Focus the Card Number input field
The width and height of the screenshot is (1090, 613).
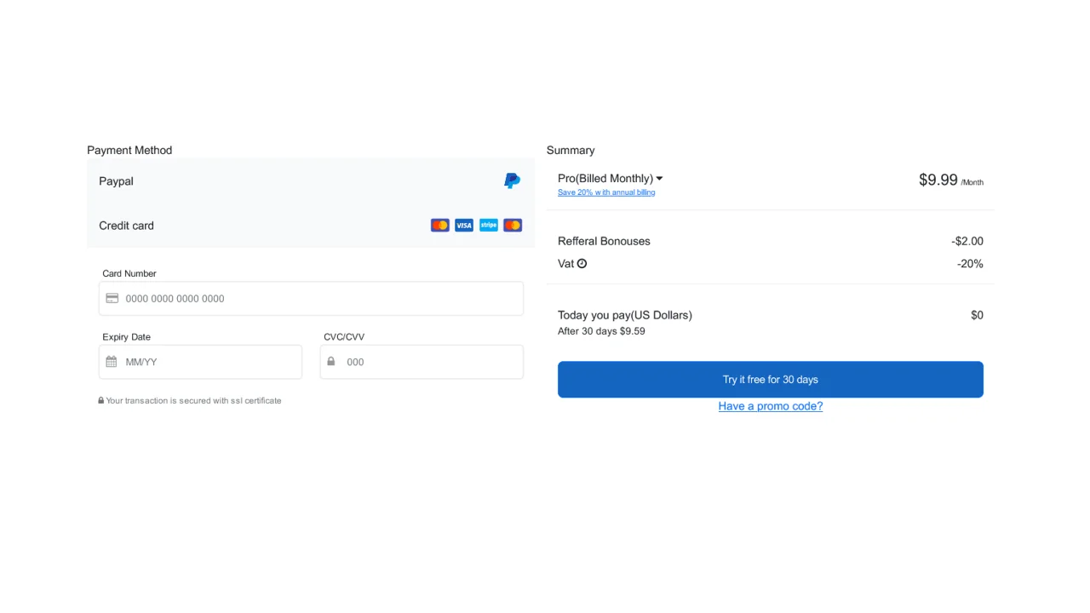[311, 299]
